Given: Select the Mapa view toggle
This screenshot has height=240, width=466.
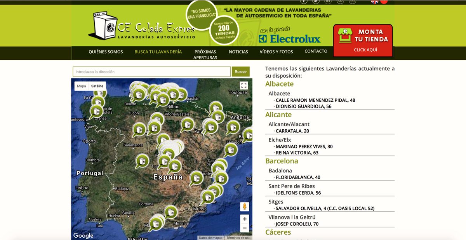Looking at the screenshot, I should pos(82,86).
